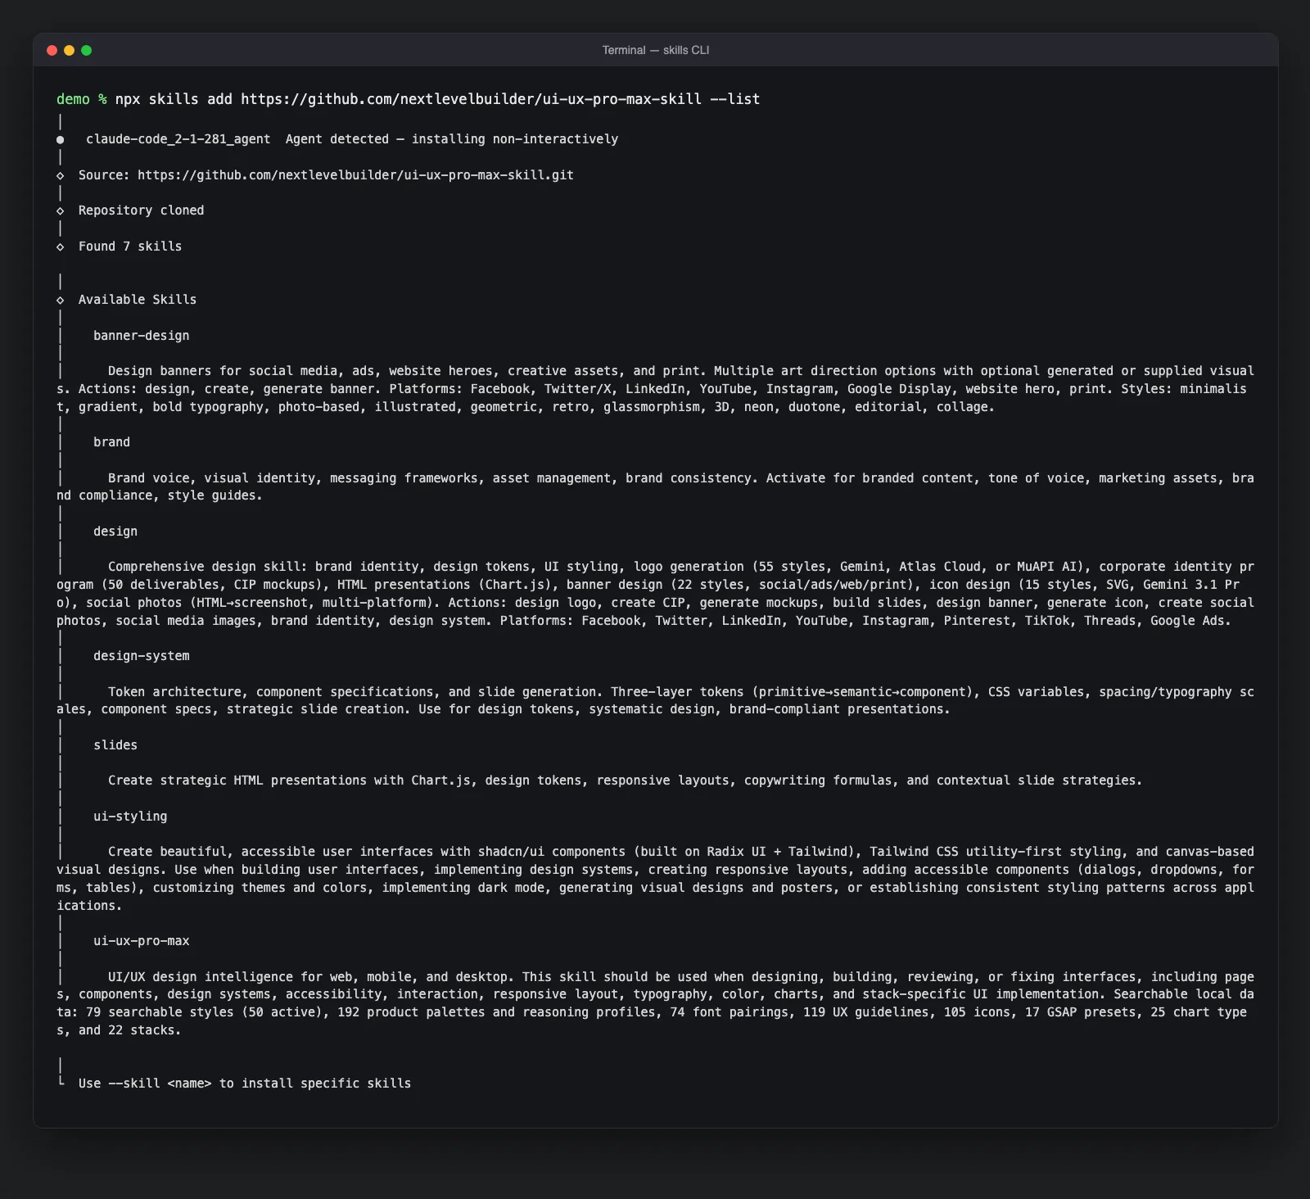Click the diamond marker beside 'Source:'

coord(60,175)
